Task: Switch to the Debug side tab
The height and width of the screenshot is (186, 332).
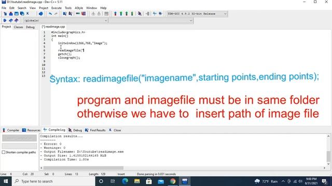Action: pos(30,27)
